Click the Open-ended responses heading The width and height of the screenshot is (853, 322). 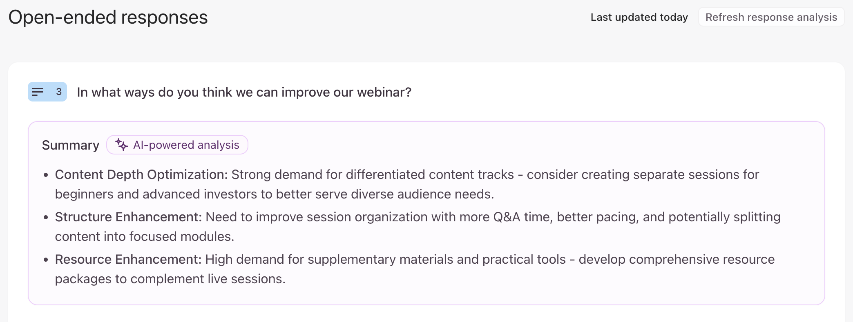pyautogui.click(x=108, y=18)
